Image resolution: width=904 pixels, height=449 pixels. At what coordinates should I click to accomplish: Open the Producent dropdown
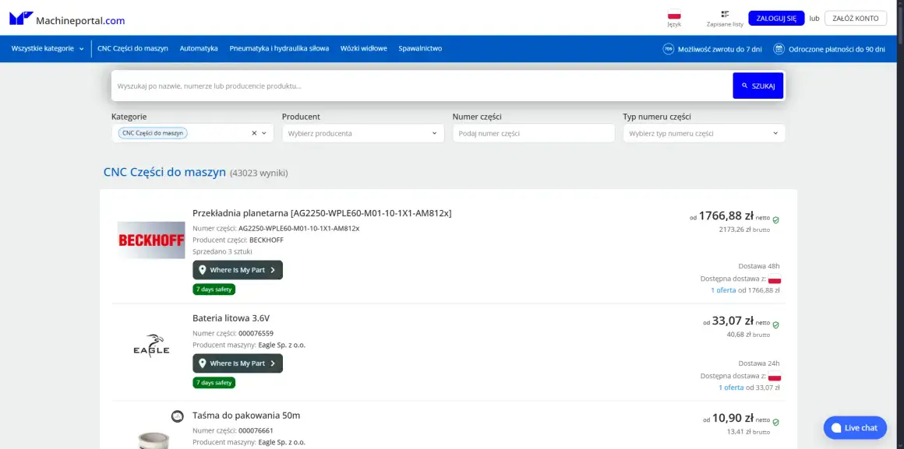coord(362,133)
